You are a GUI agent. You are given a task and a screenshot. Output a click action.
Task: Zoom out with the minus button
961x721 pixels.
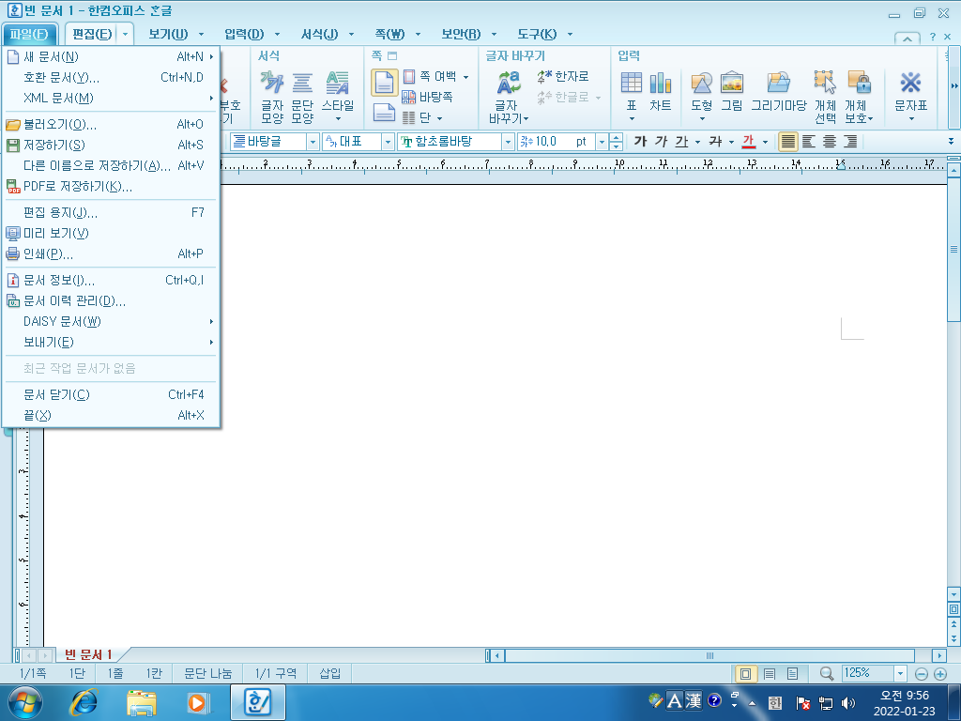point(922,674)
